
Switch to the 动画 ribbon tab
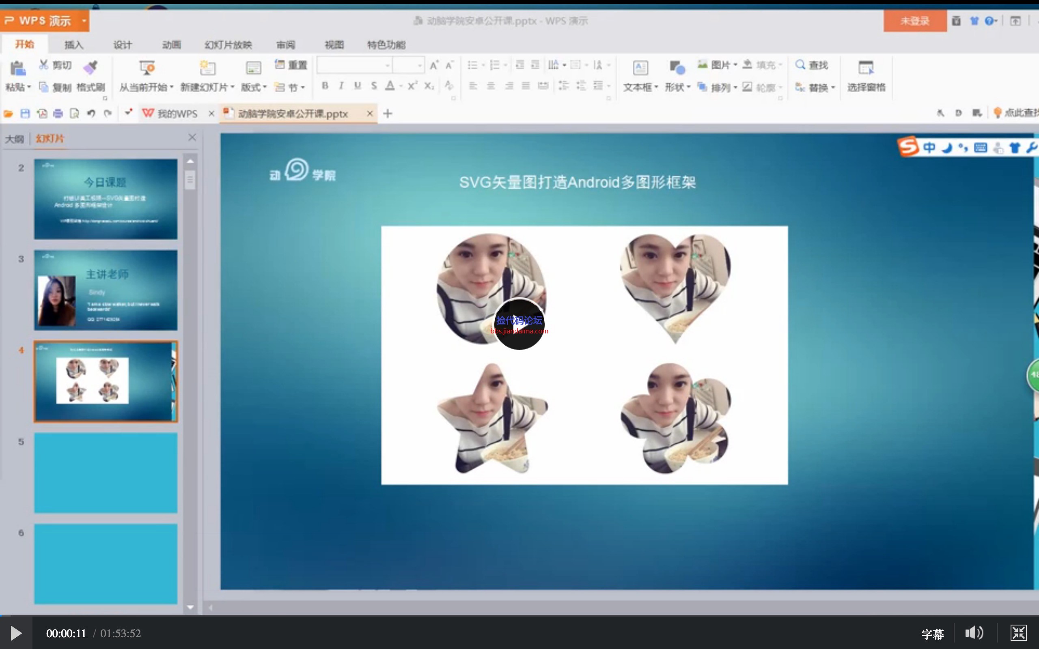(171, 45)
